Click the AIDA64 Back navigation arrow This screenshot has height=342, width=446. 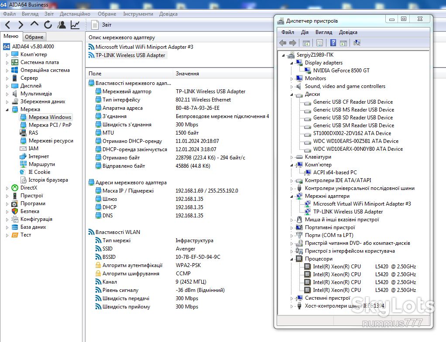tap(8, 25)
